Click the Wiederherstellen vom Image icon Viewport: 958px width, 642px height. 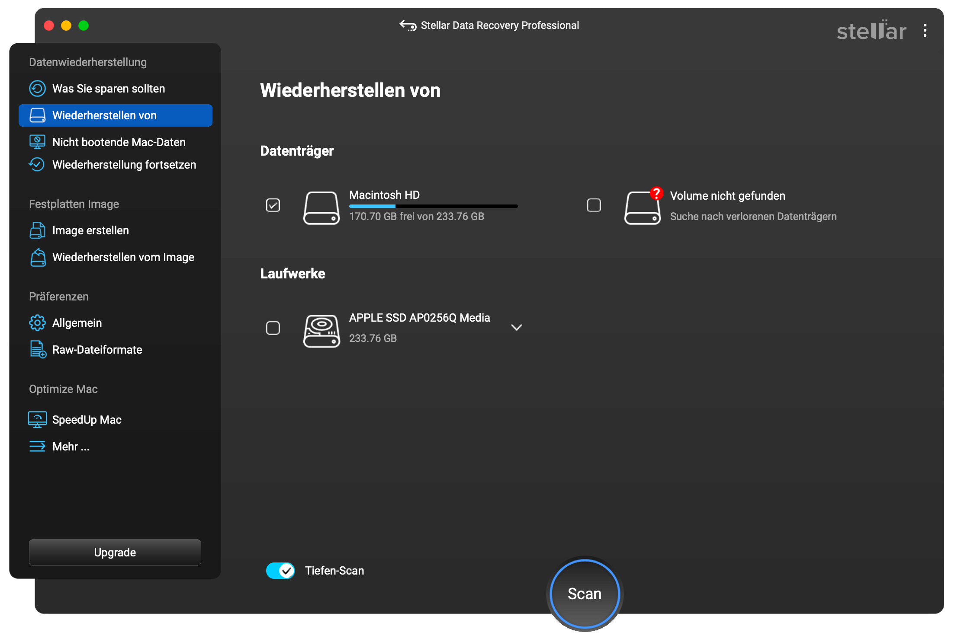38,257
